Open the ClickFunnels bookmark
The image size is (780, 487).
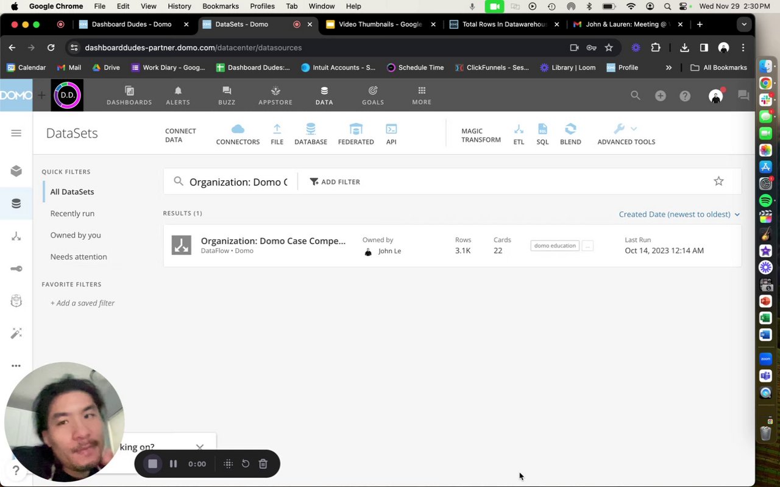click(x=491, y=68)
